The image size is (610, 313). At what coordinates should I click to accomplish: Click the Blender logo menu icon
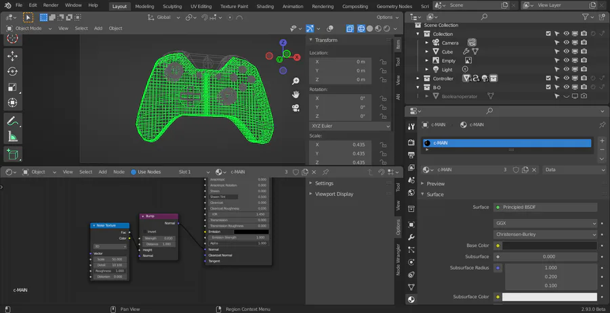[x=7, y=5]
